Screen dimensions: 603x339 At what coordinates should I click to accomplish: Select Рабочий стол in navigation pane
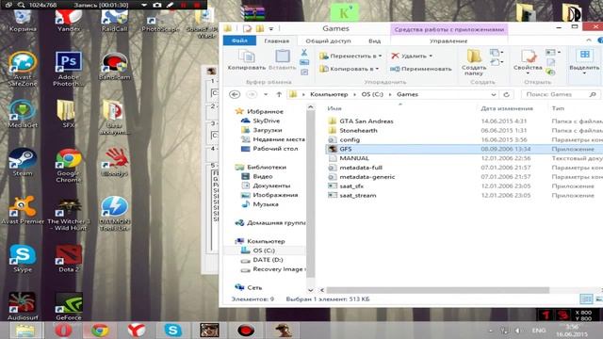coord(275,149)
